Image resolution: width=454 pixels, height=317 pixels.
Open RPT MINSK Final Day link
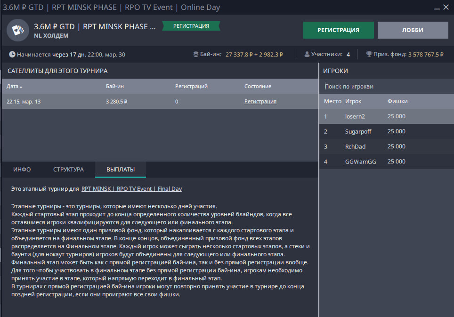click(131, 189)
